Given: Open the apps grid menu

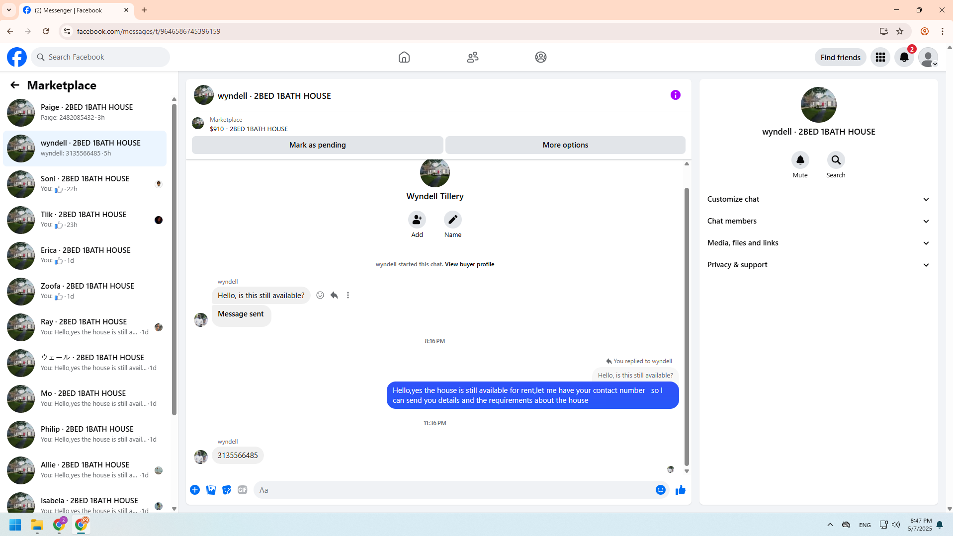Looking at the screenshot, I should (880, 57).
